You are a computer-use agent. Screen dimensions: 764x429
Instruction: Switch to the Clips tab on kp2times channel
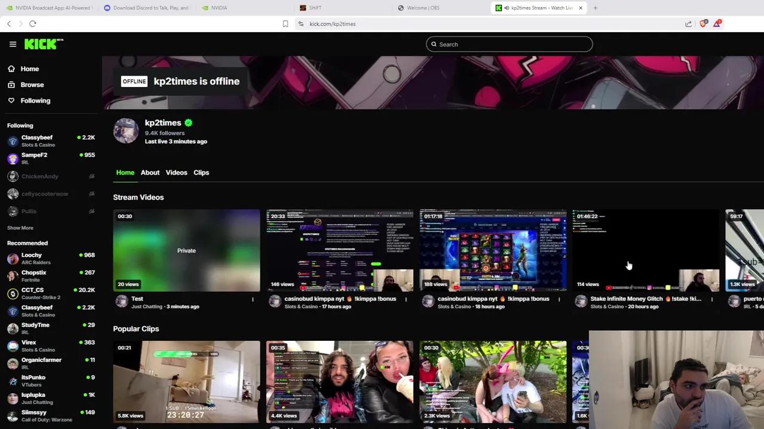point(201,172)
